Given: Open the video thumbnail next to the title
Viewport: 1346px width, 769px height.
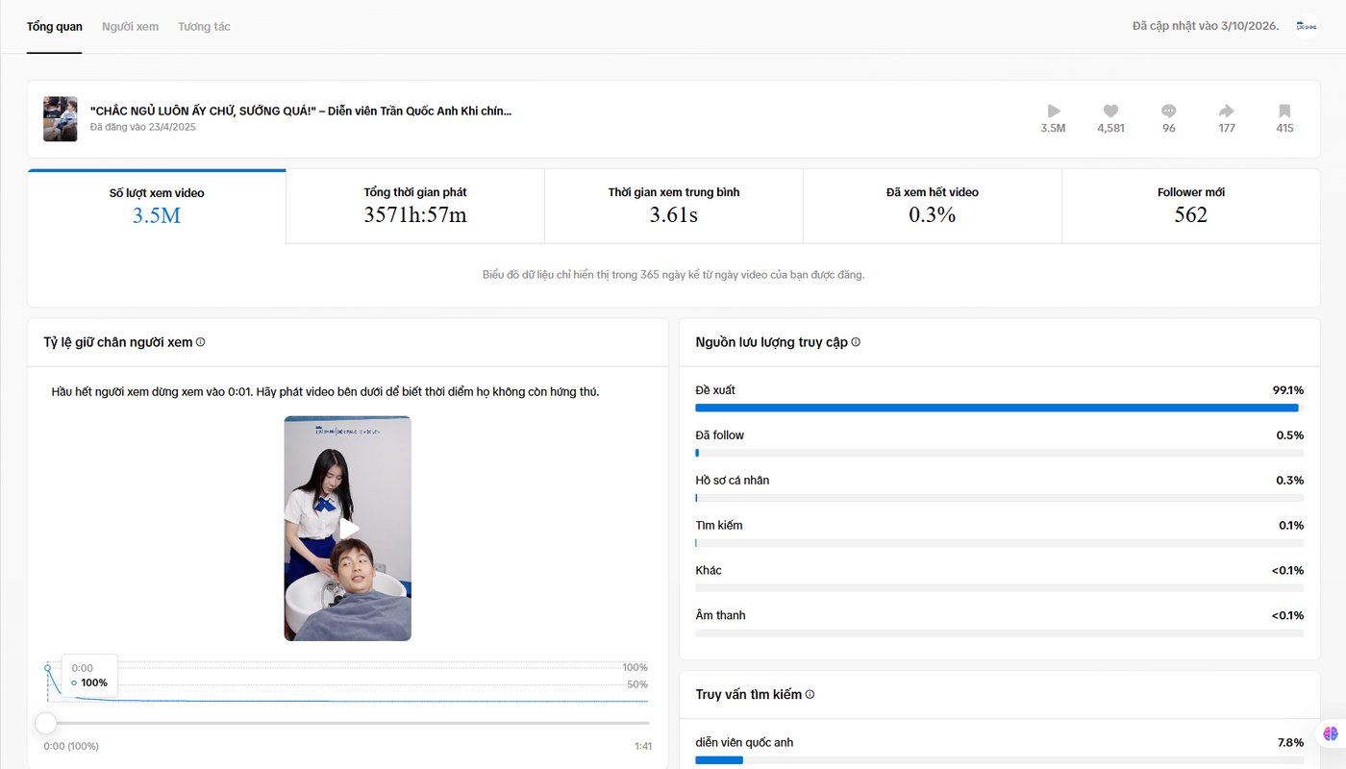Looking at the screenshot, I should pyautogui.click(x=61, y=119).
